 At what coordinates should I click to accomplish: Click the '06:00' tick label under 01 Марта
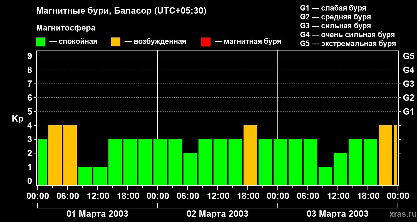click(67, 196)
